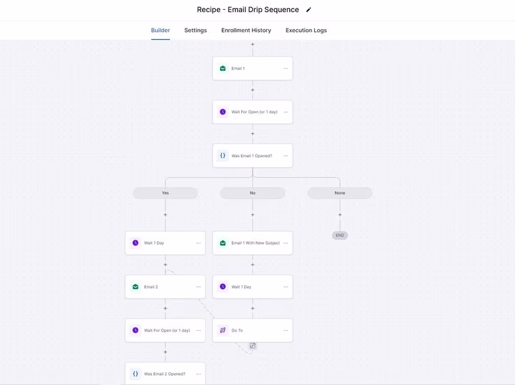The width and height of the screenshot is (515, 385).
Task: Click the condition icon on Was Email 1 Opened?
Action: [223, 155]
